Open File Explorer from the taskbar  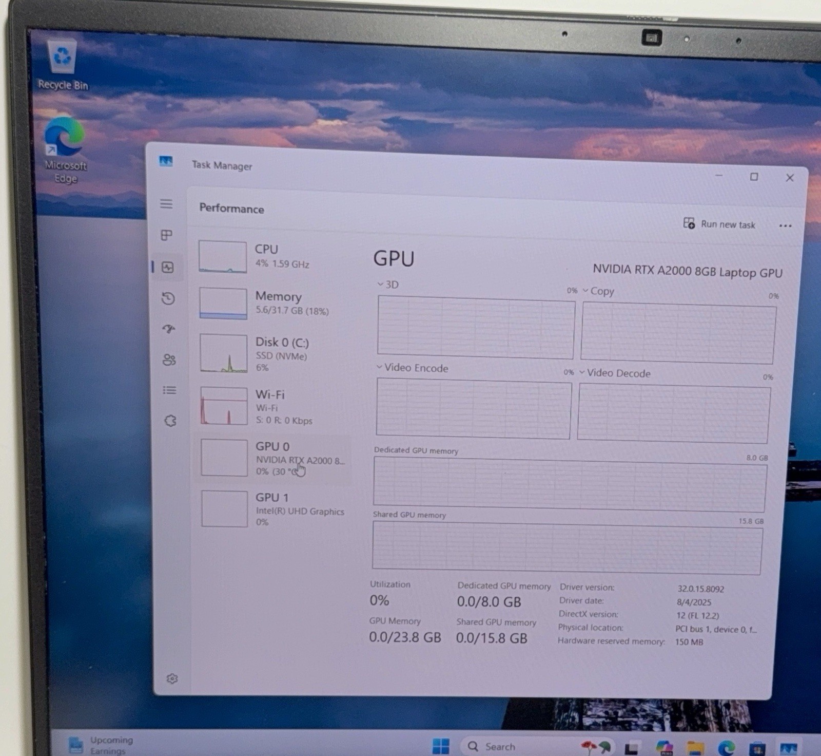695,748
